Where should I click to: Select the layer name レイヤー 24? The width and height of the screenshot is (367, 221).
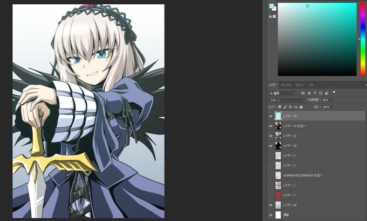point(290,116)
